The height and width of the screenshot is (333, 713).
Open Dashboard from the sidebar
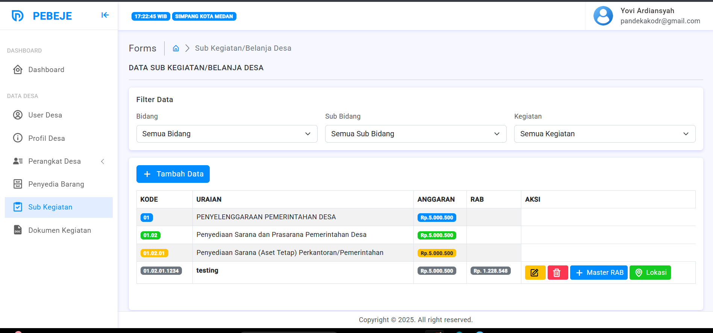[46, 70]
